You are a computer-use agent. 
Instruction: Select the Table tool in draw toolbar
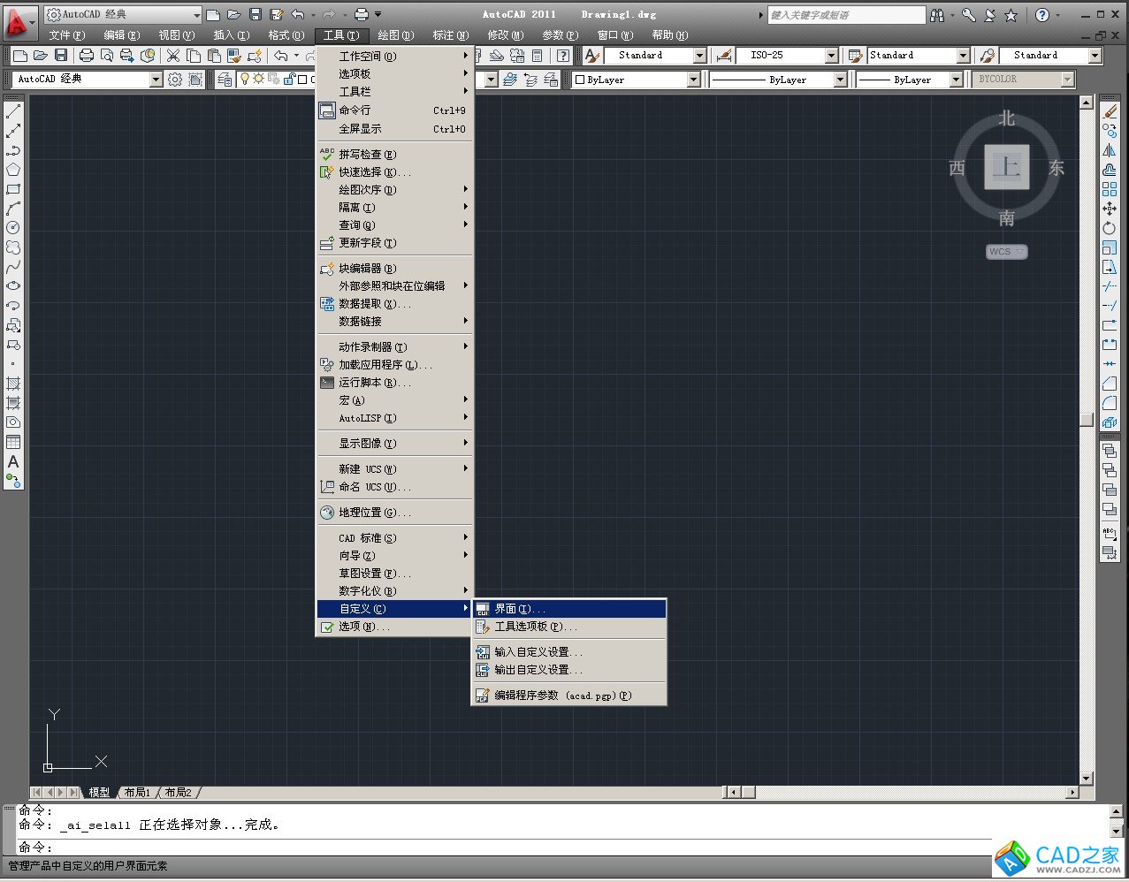(x=13, y=442)
